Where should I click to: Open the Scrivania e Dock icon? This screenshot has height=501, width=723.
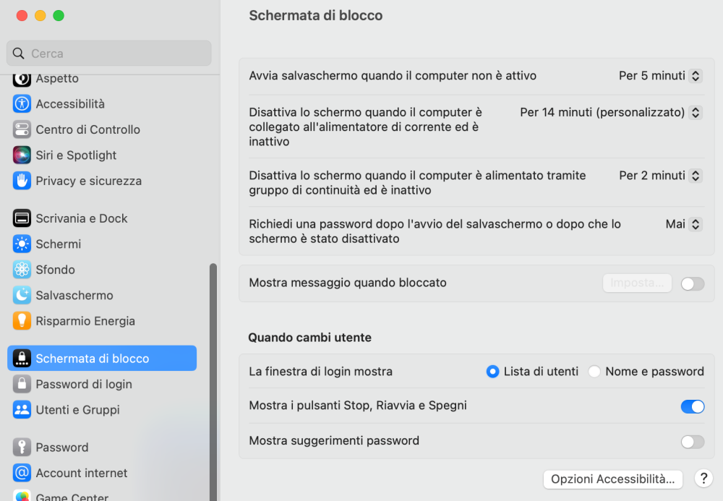click(22, 218)
